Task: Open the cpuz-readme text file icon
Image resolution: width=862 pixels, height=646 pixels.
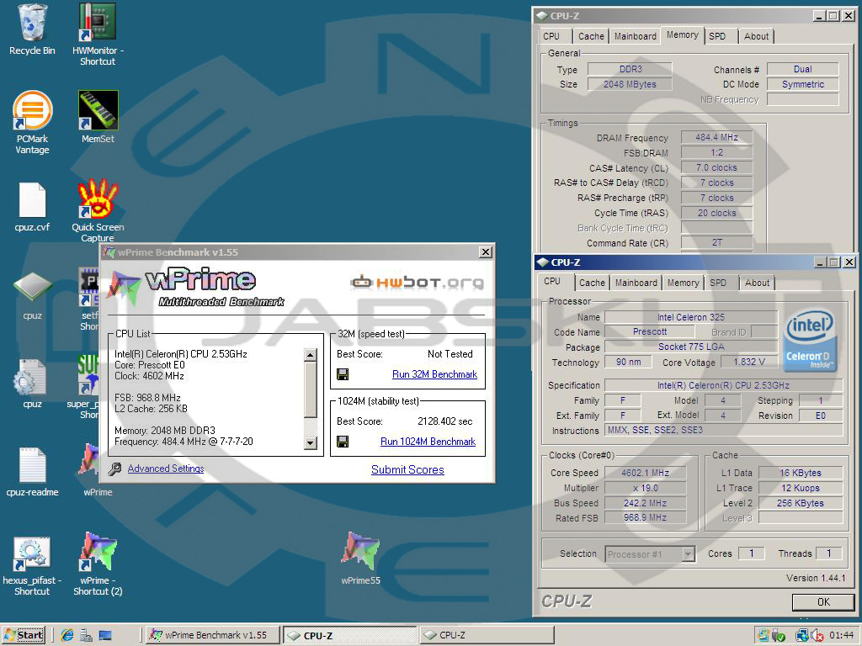Action: 32,464
